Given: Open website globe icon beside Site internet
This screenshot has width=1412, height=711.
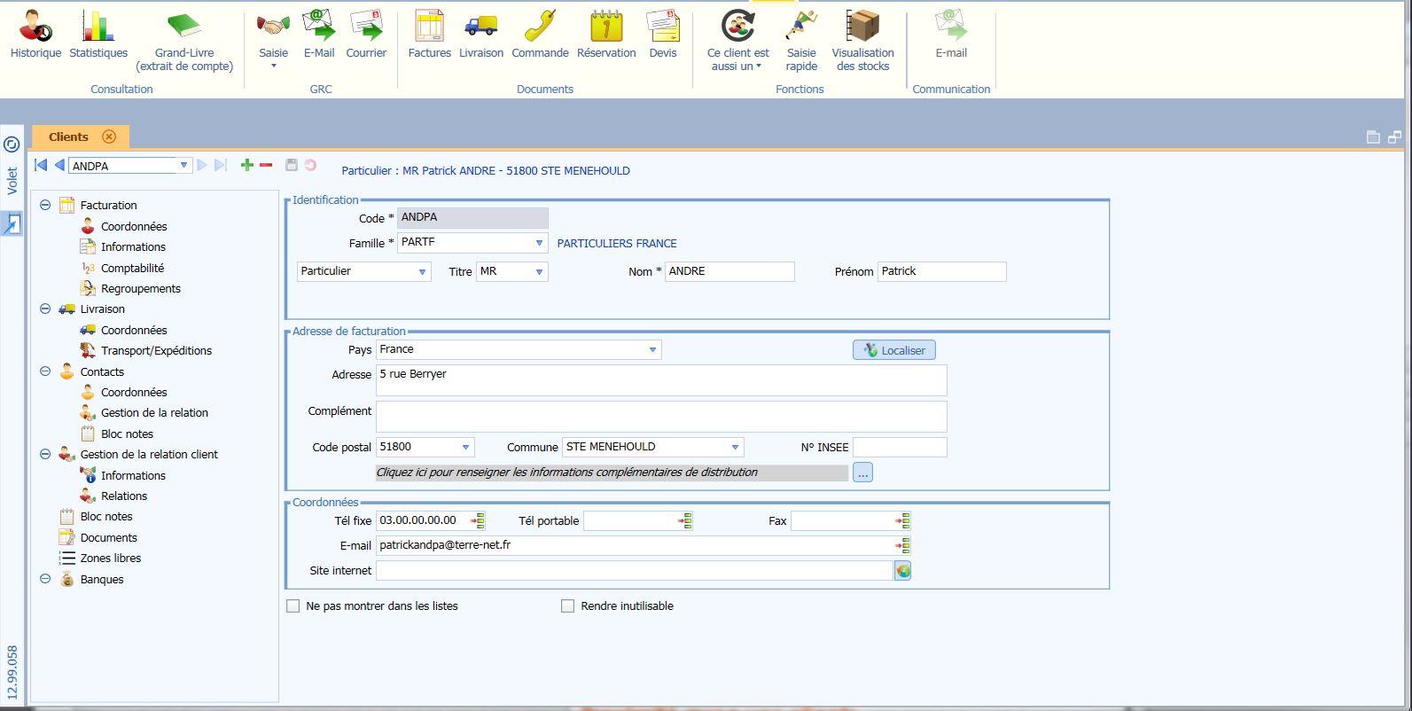Looking at the screenshot, I should 902,571.
